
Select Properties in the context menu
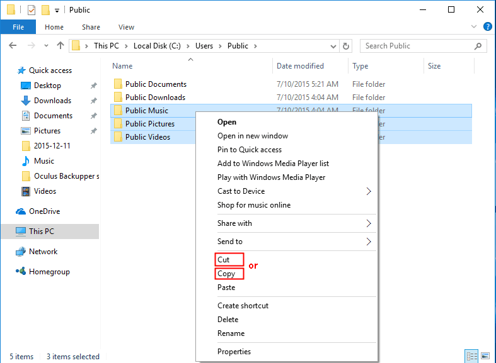click(x=234, y=352)
